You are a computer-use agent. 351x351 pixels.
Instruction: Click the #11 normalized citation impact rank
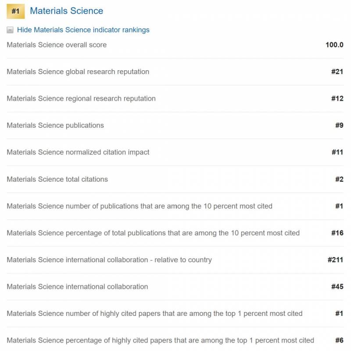coord(337,152)
